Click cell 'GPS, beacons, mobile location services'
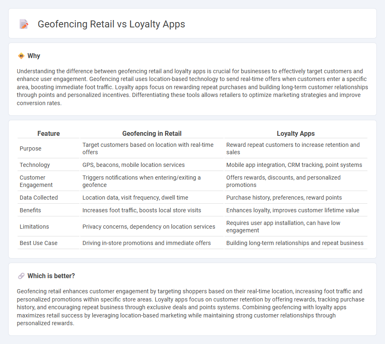Viewport: 385px width, 344px height. point(152,165)
